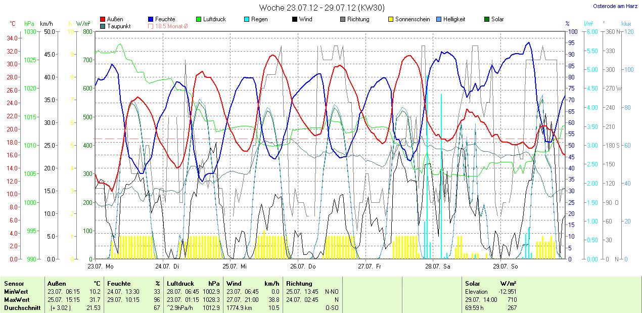642x313 pixels.
Task: Click the blue Feuchte legend swatch
Action: tap(151, 19)
